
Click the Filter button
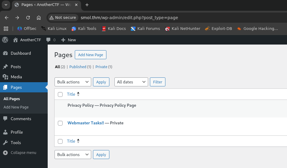point(158,82)
